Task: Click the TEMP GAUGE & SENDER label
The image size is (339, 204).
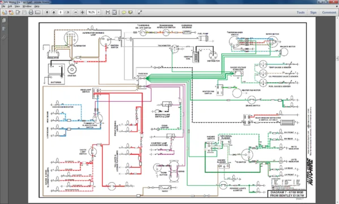Action: (x=280, y=67)
